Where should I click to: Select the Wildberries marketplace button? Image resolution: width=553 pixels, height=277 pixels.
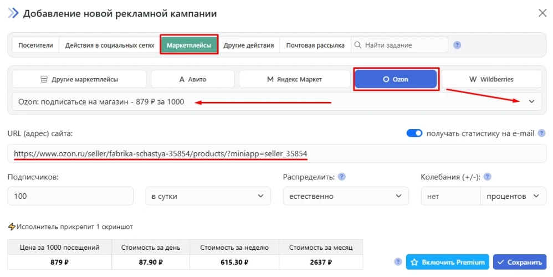point(491,79)
